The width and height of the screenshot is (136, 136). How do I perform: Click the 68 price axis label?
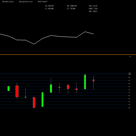pos(129,95)
